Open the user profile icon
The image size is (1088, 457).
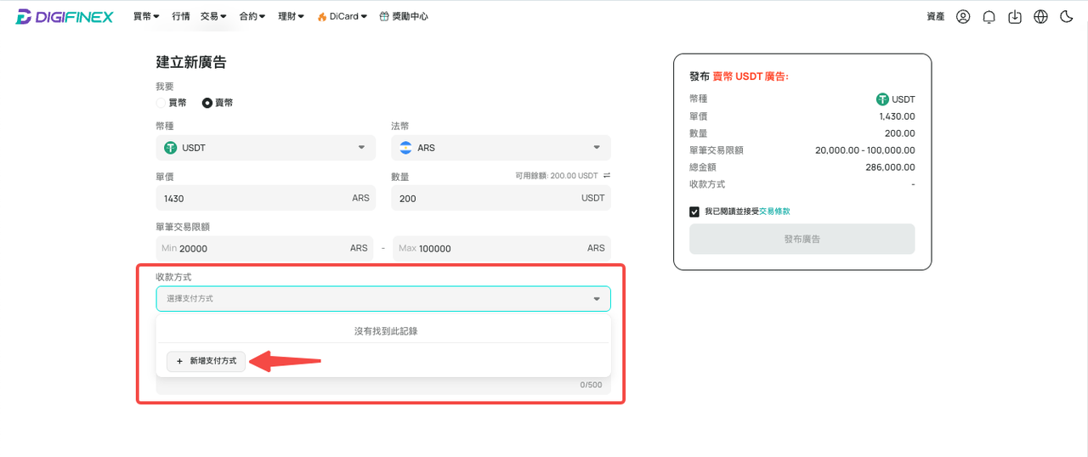click(x=963, y=16)
